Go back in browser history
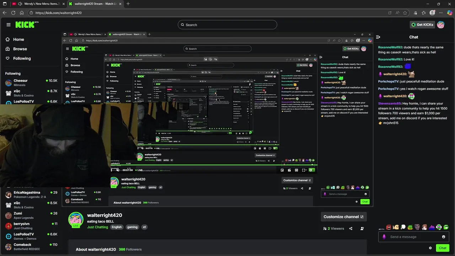The image size is (455, 256). [x=5, y=13]
